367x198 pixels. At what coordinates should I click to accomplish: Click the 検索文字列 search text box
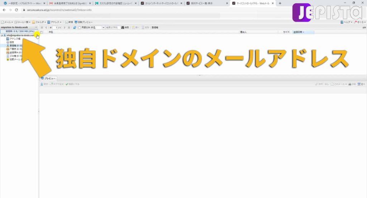[x=113, y=28]
